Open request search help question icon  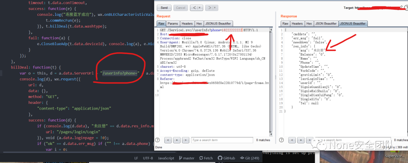[x=158, y=140]
